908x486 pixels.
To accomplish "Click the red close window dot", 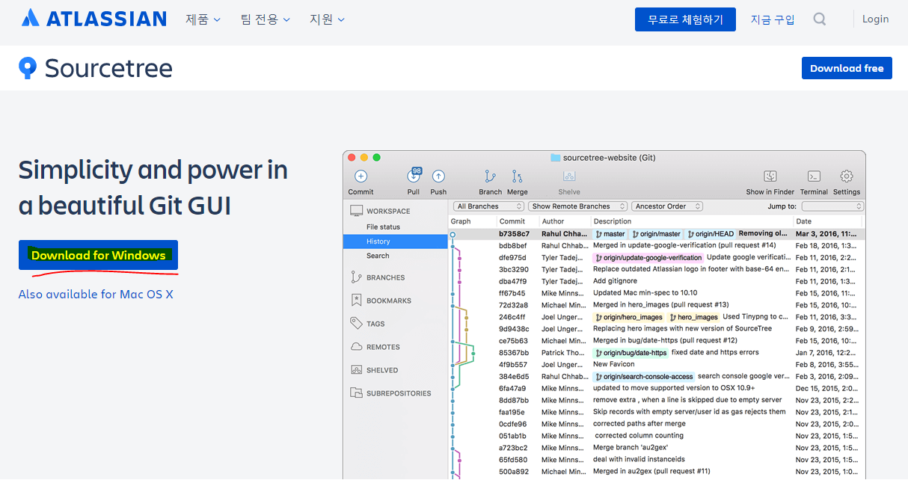I will pos(352,158).
